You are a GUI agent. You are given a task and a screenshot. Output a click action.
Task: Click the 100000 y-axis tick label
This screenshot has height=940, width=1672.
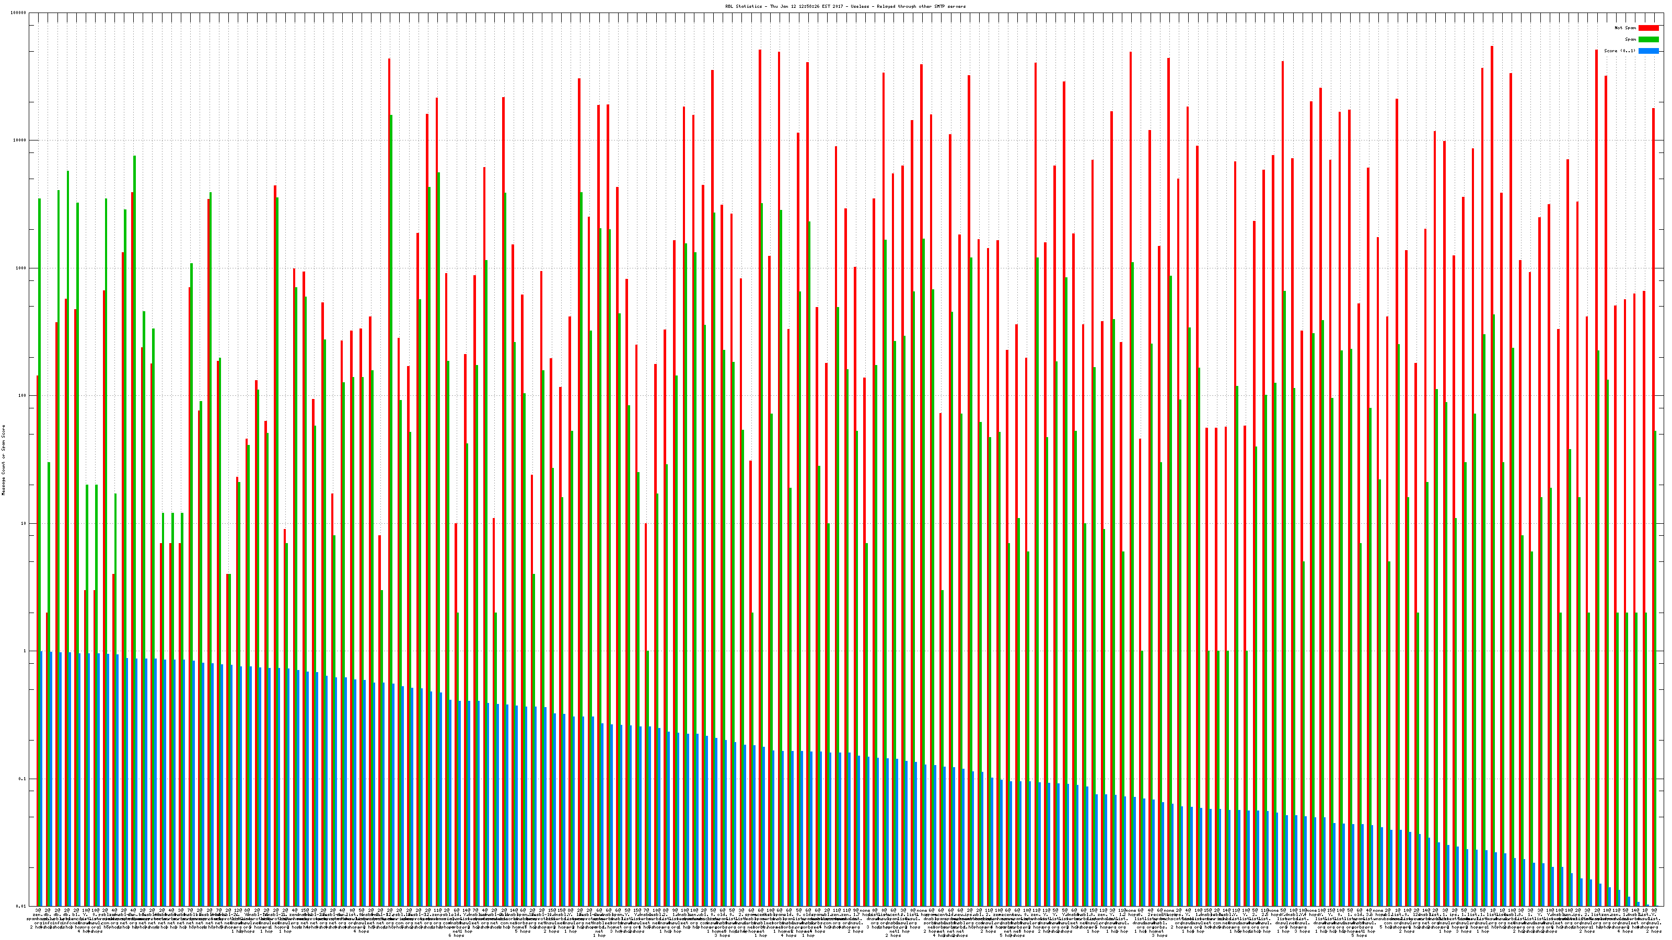coord(19,13)
